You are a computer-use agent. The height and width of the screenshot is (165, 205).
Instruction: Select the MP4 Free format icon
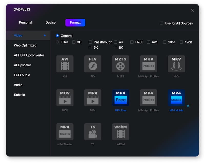[120, 98]
